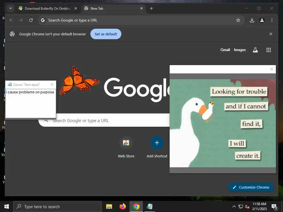
Task: Click the muted volume tray icon
Action: coord(247,206)
